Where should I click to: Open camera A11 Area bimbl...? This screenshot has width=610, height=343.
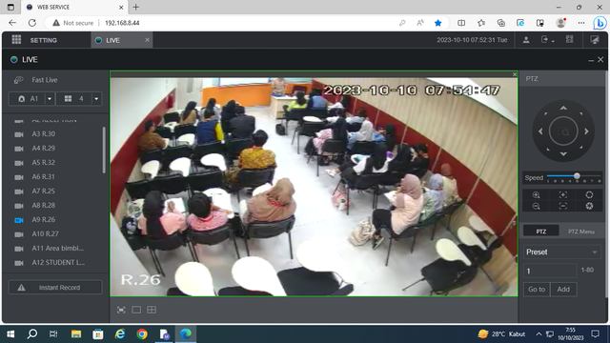[57, 248]
